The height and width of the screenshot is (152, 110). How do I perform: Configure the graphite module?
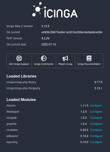point(96,124)
